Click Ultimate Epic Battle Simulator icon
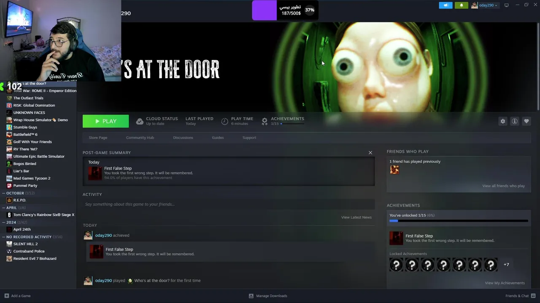 point(9,157)
